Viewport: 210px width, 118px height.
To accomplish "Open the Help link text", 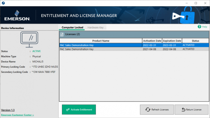I will coord(204,27).
